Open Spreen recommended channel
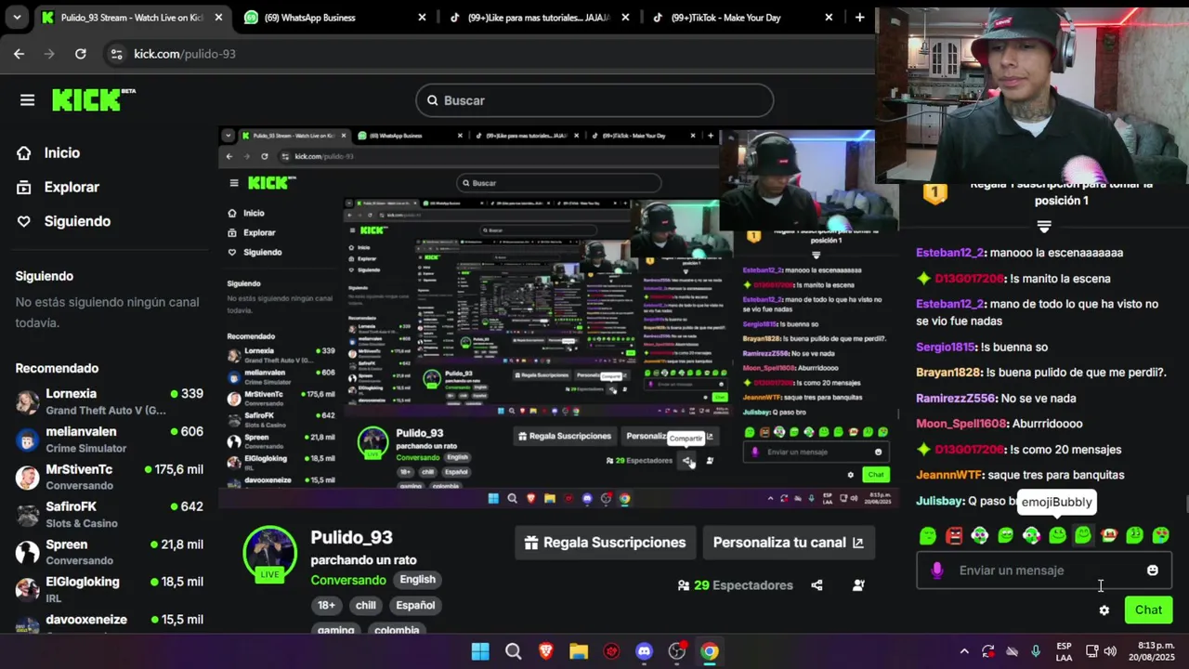1189x669 pixels. [x=110, y=552]
